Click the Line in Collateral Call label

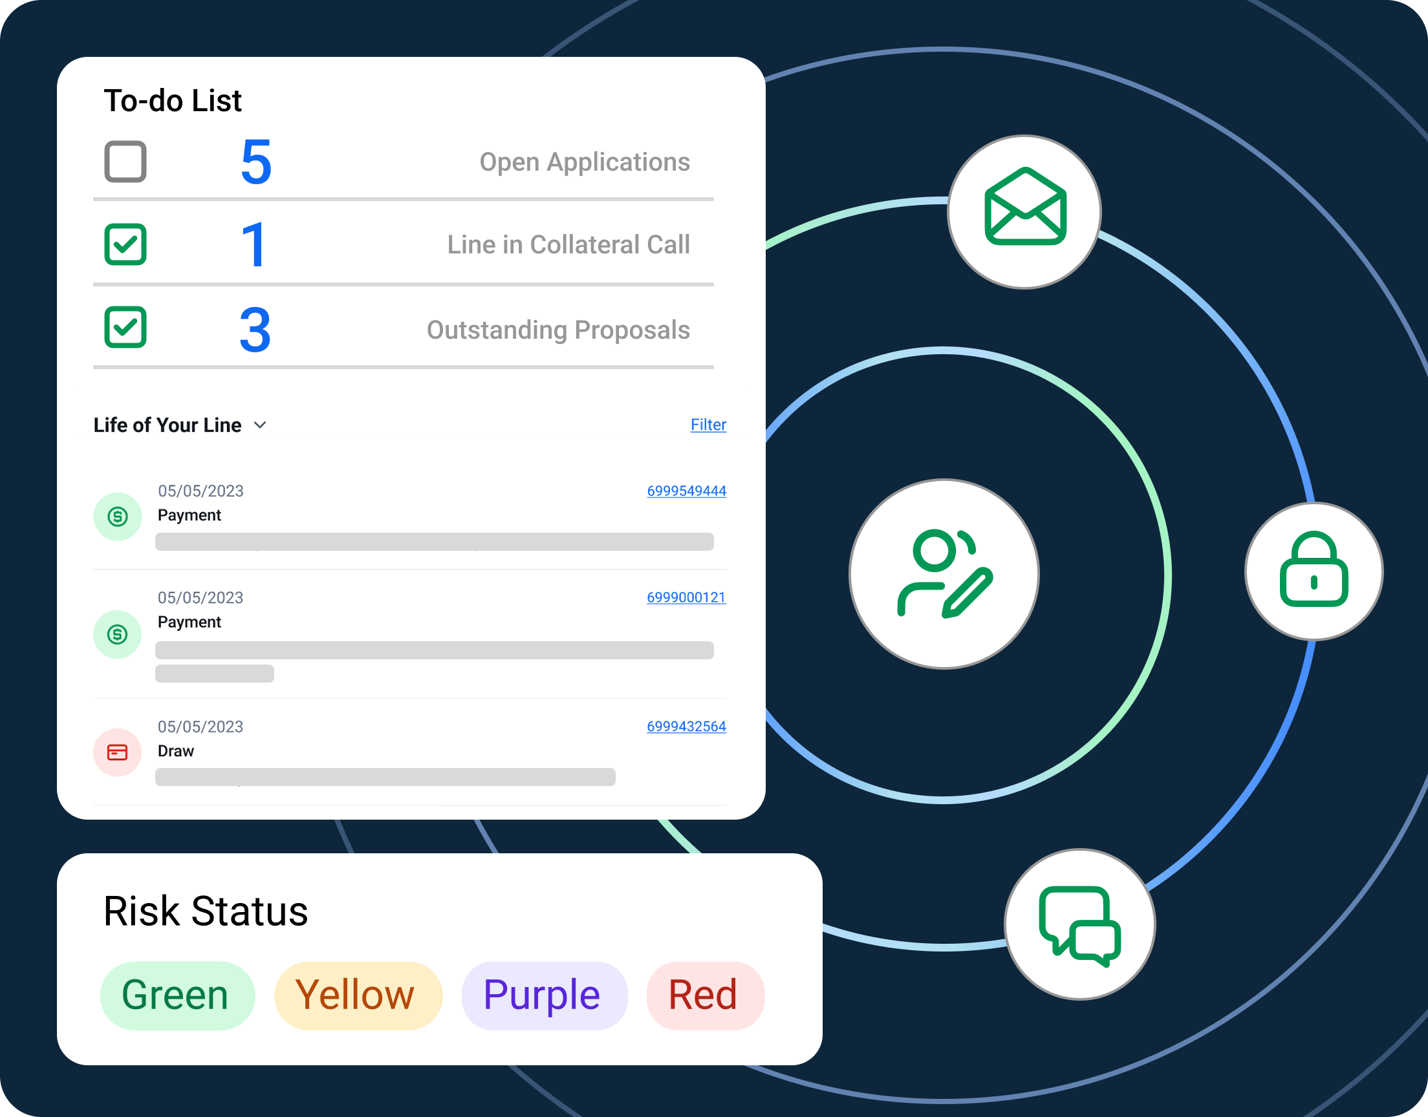[x=568, y=244]
